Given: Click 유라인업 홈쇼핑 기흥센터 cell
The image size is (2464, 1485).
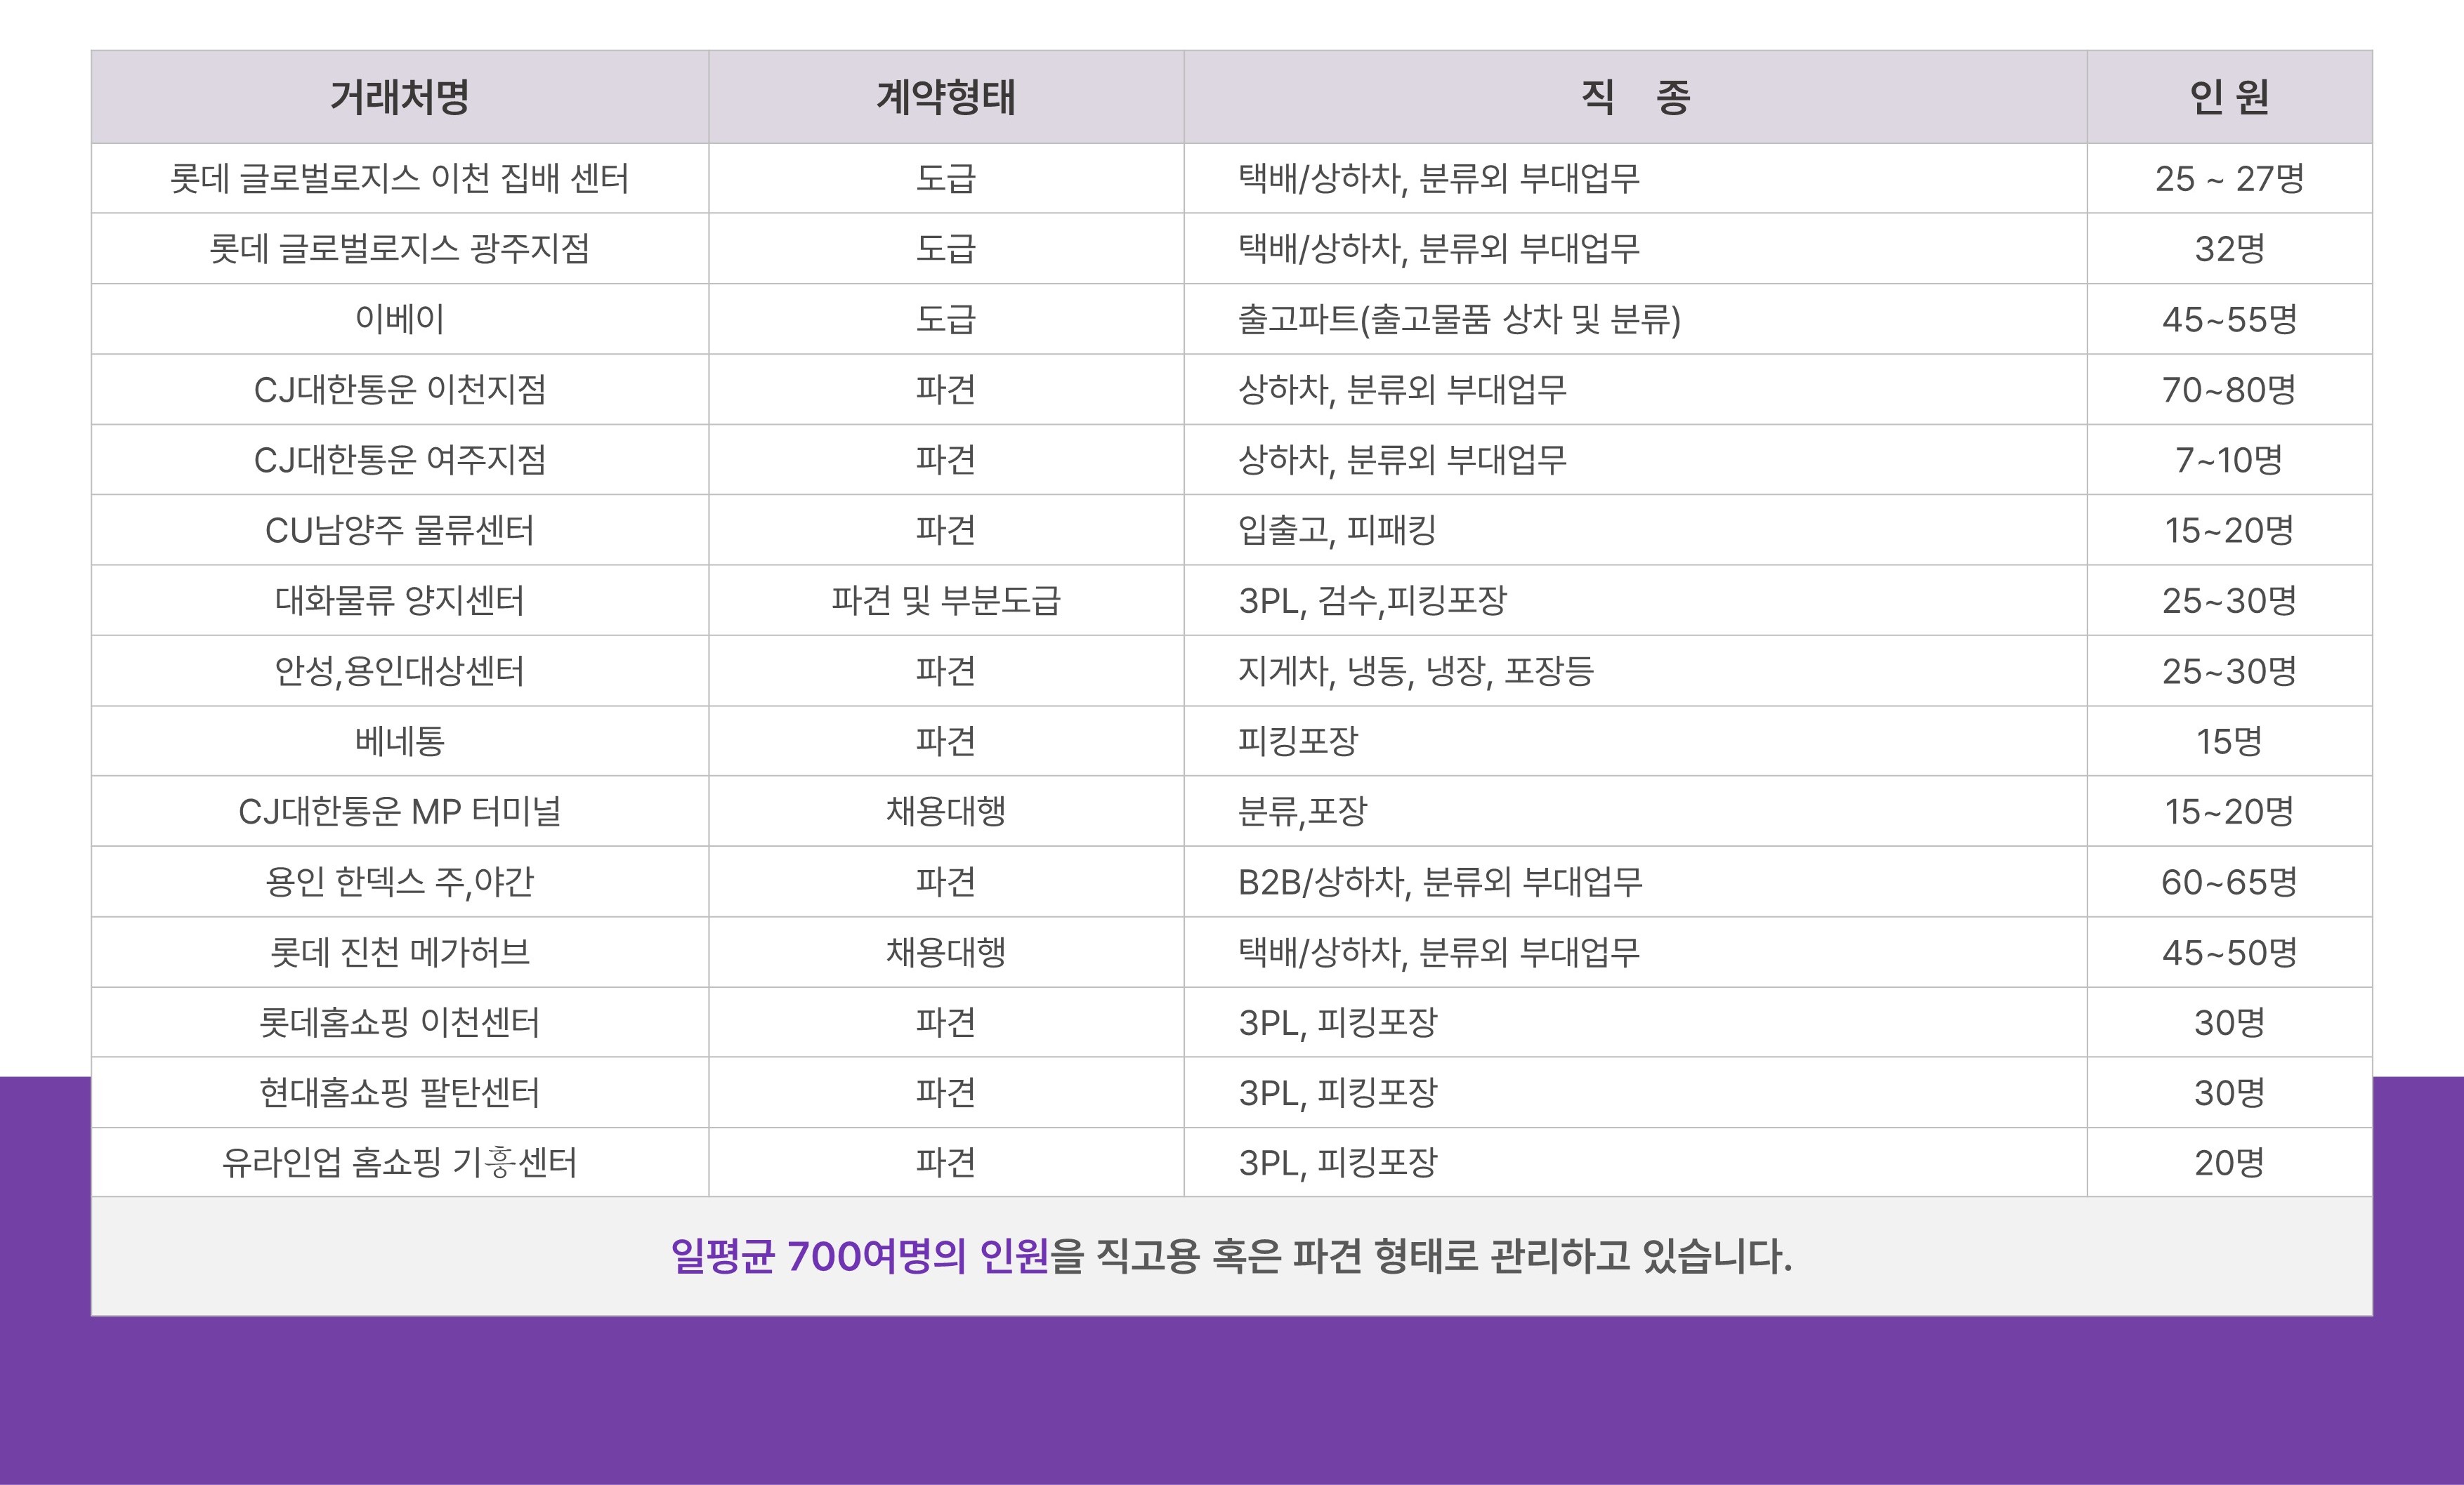Looking at the screenshot, I should pos(399,1163).
